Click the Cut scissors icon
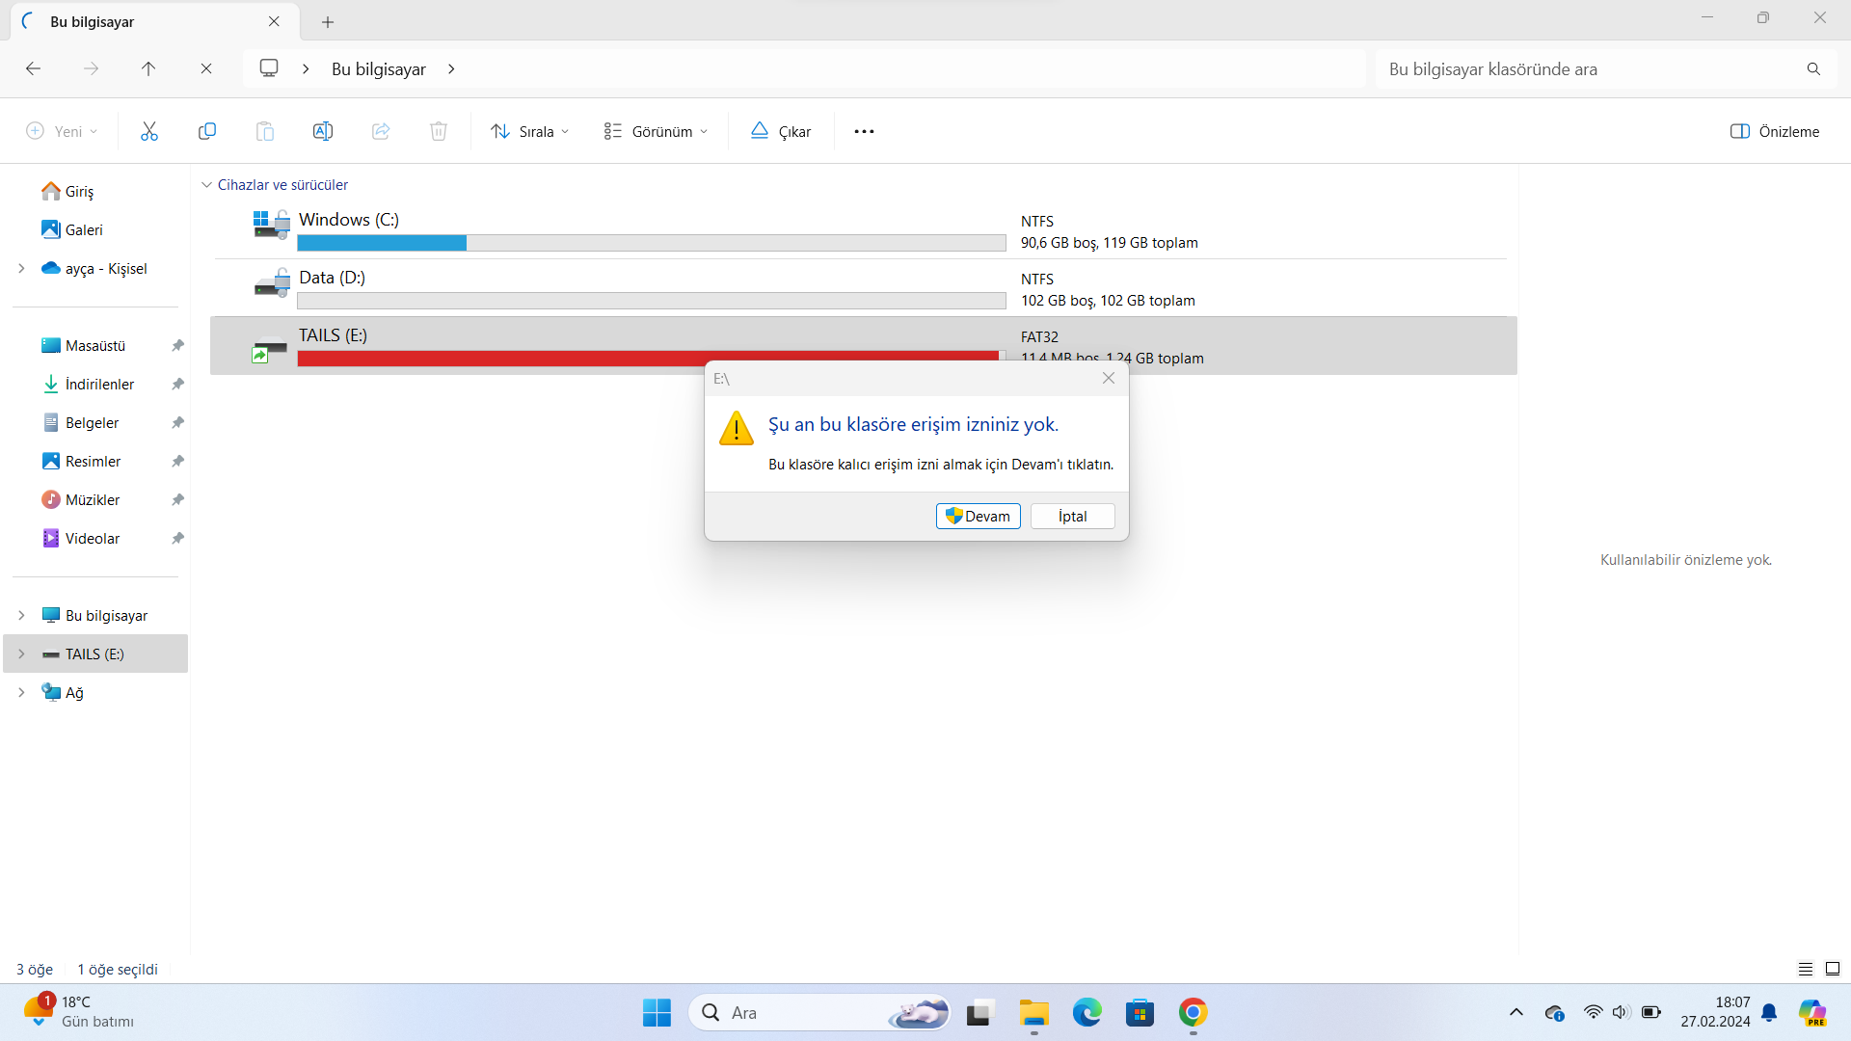Viewport: 1851px width, 1041px height. click(148, 131)
